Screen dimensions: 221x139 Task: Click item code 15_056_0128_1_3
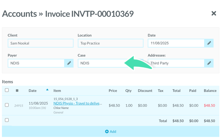[x=66, y=99]
